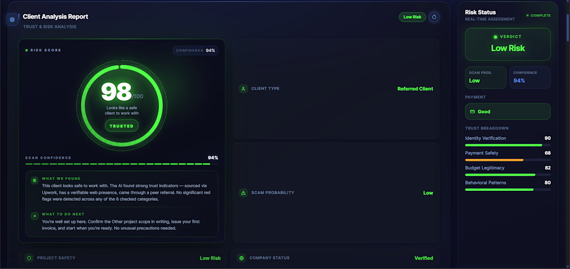
Task: Click the Low Risk badge in the report header
Action: point(412,17)
